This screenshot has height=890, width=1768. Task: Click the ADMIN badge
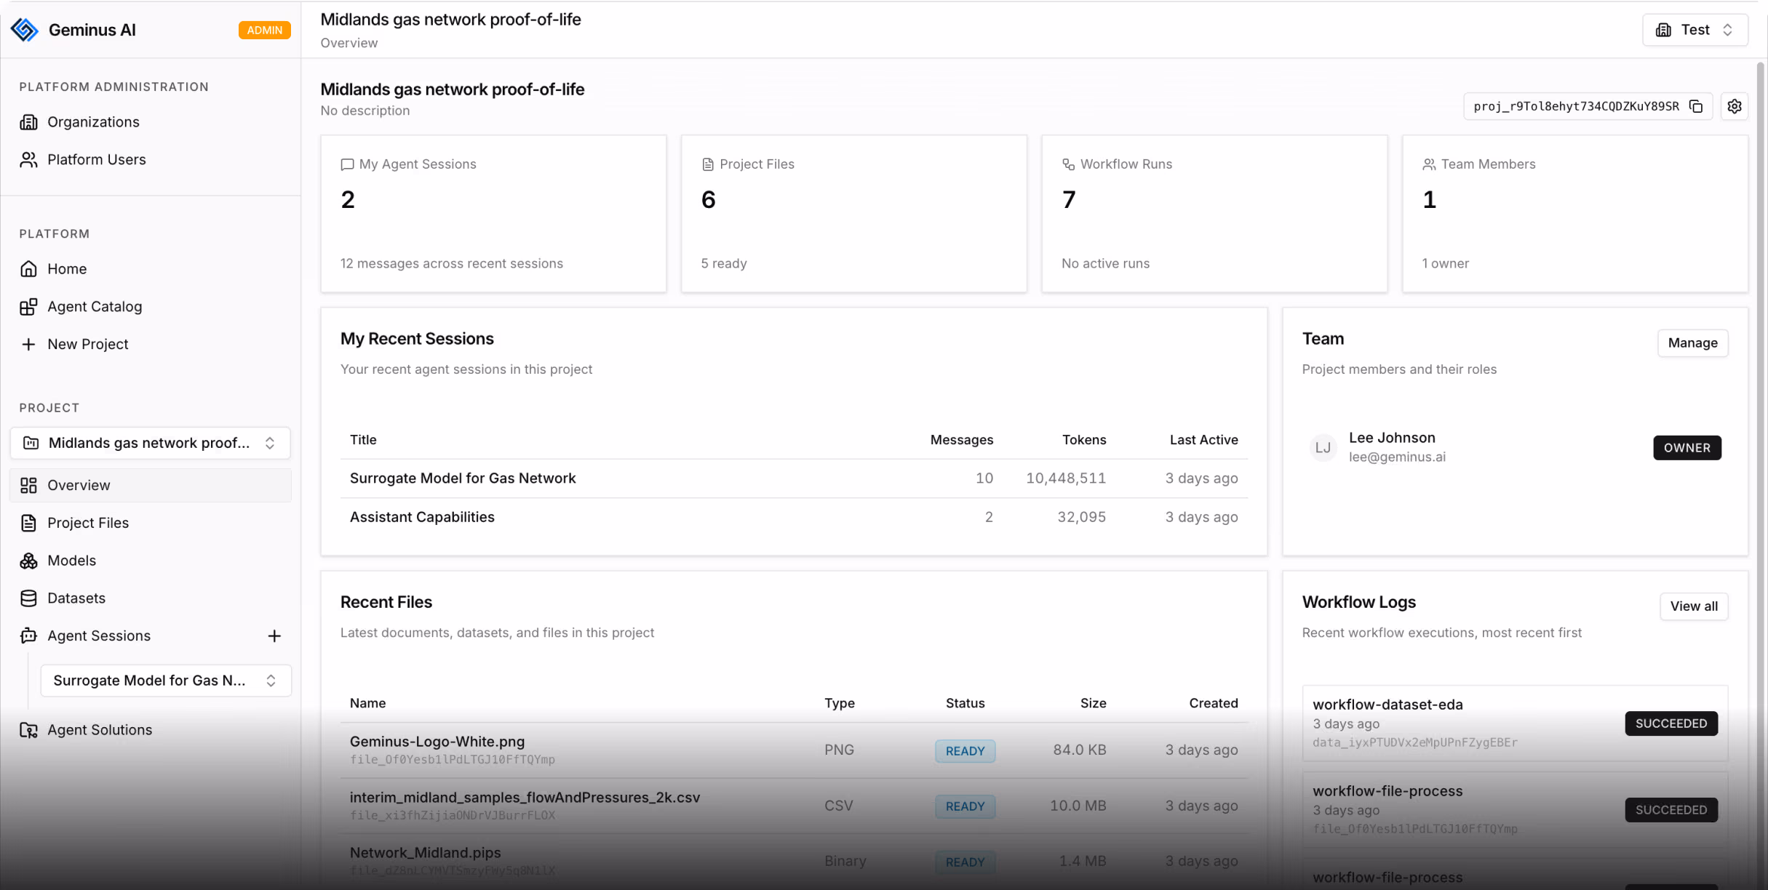264,30
